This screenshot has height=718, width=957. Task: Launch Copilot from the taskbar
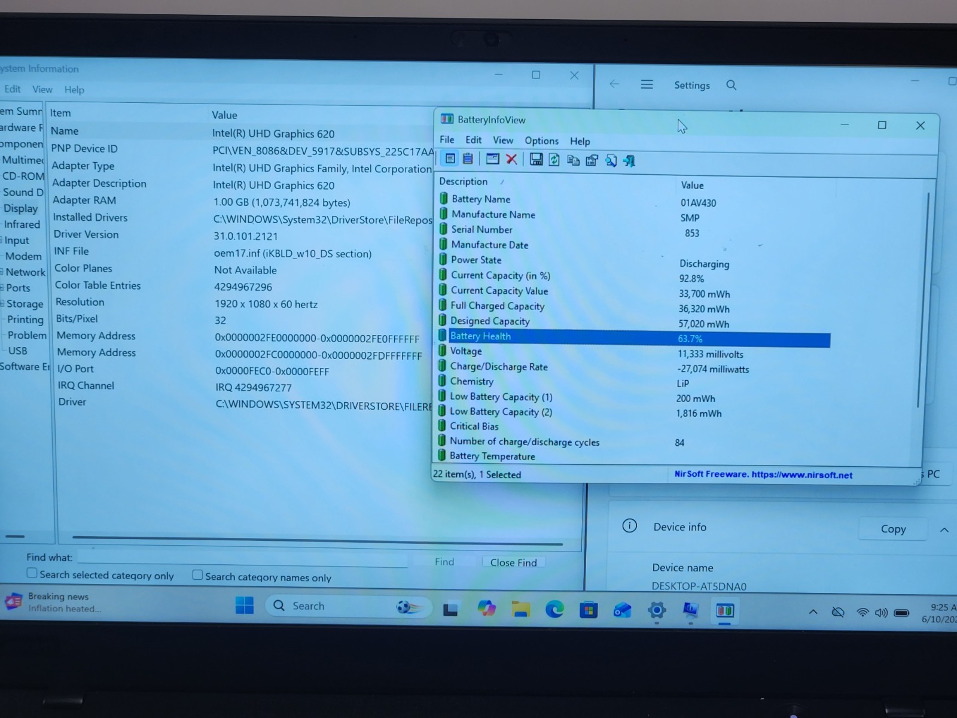pos(486,609)
